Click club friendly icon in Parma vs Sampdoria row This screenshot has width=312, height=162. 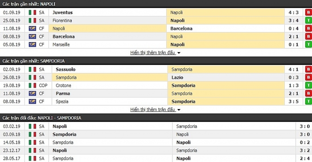pyautogui.click(x=33, y=93)
